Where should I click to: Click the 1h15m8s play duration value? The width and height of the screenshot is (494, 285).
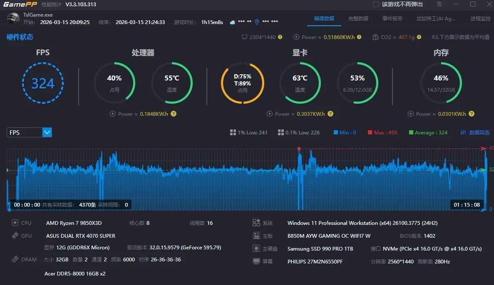tap(212, 22)
